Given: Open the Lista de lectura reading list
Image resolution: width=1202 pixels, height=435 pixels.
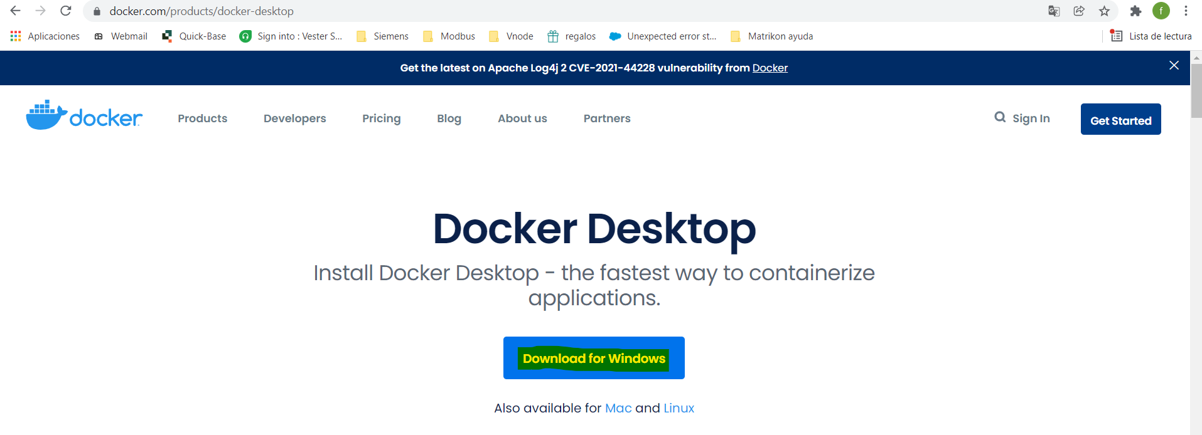Looking at the screenshot, I should point(1151,36).
